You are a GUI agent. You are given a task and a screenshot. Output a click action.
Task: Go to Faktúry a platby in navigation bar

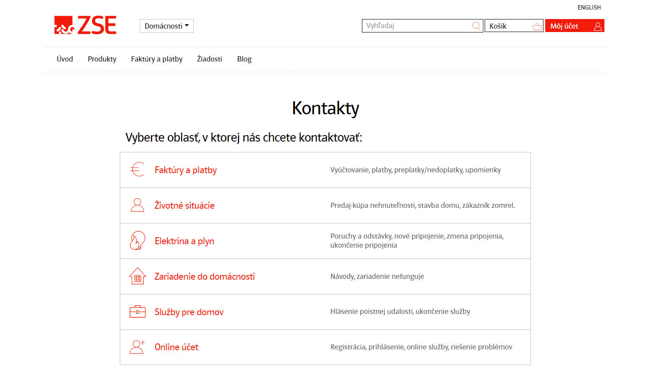pos(157,59)
